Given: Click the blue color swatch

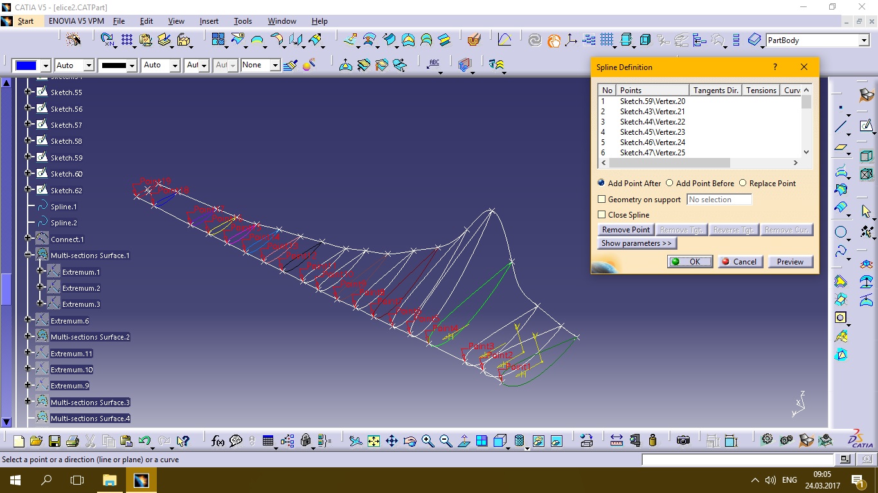Looking at the screenshot, I should pos(26,65).
